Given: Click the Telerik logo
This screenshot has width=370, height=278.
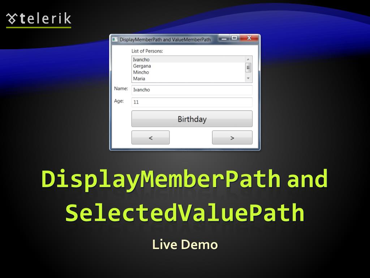Looking at the screenshot, I should [39, 20].
